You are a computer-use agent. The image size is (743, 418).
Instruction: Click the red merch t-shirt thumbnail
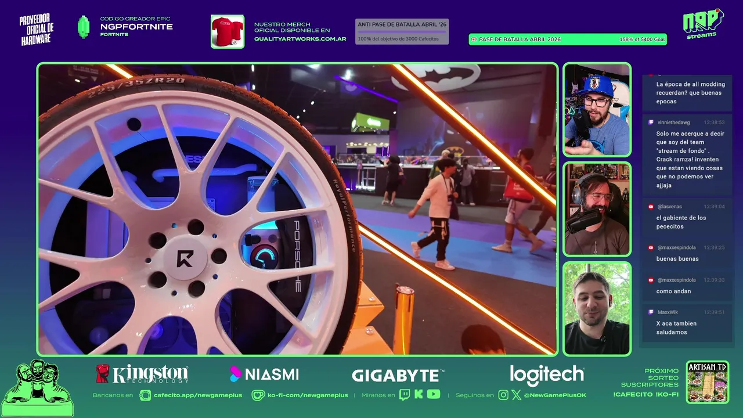click(x=228, y=31)
